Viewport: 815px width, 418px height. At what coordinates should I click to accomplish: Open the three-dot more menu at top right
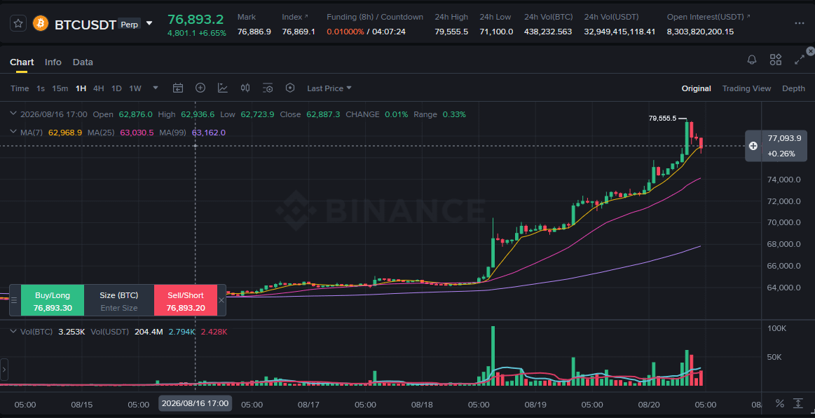800,23
